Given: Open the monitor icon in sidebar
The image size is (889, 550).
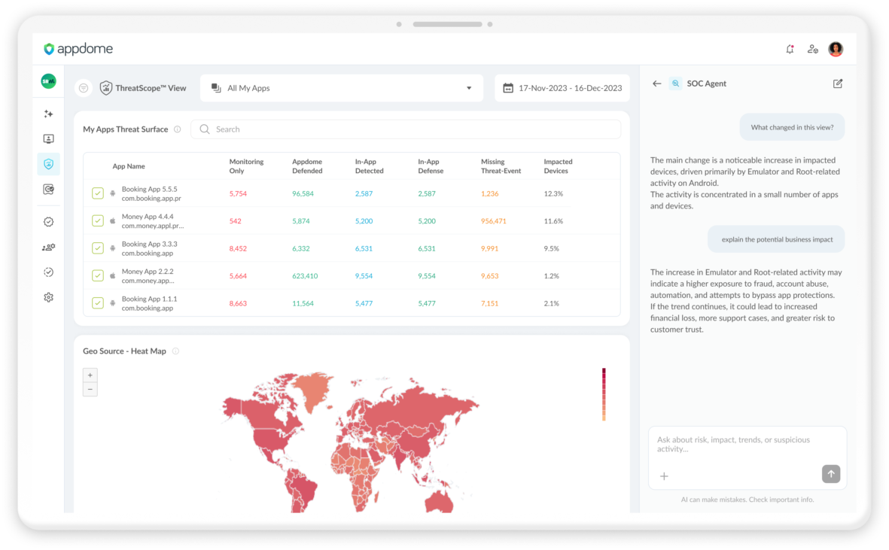Looking at the screenshot, I should click(49, 138).
